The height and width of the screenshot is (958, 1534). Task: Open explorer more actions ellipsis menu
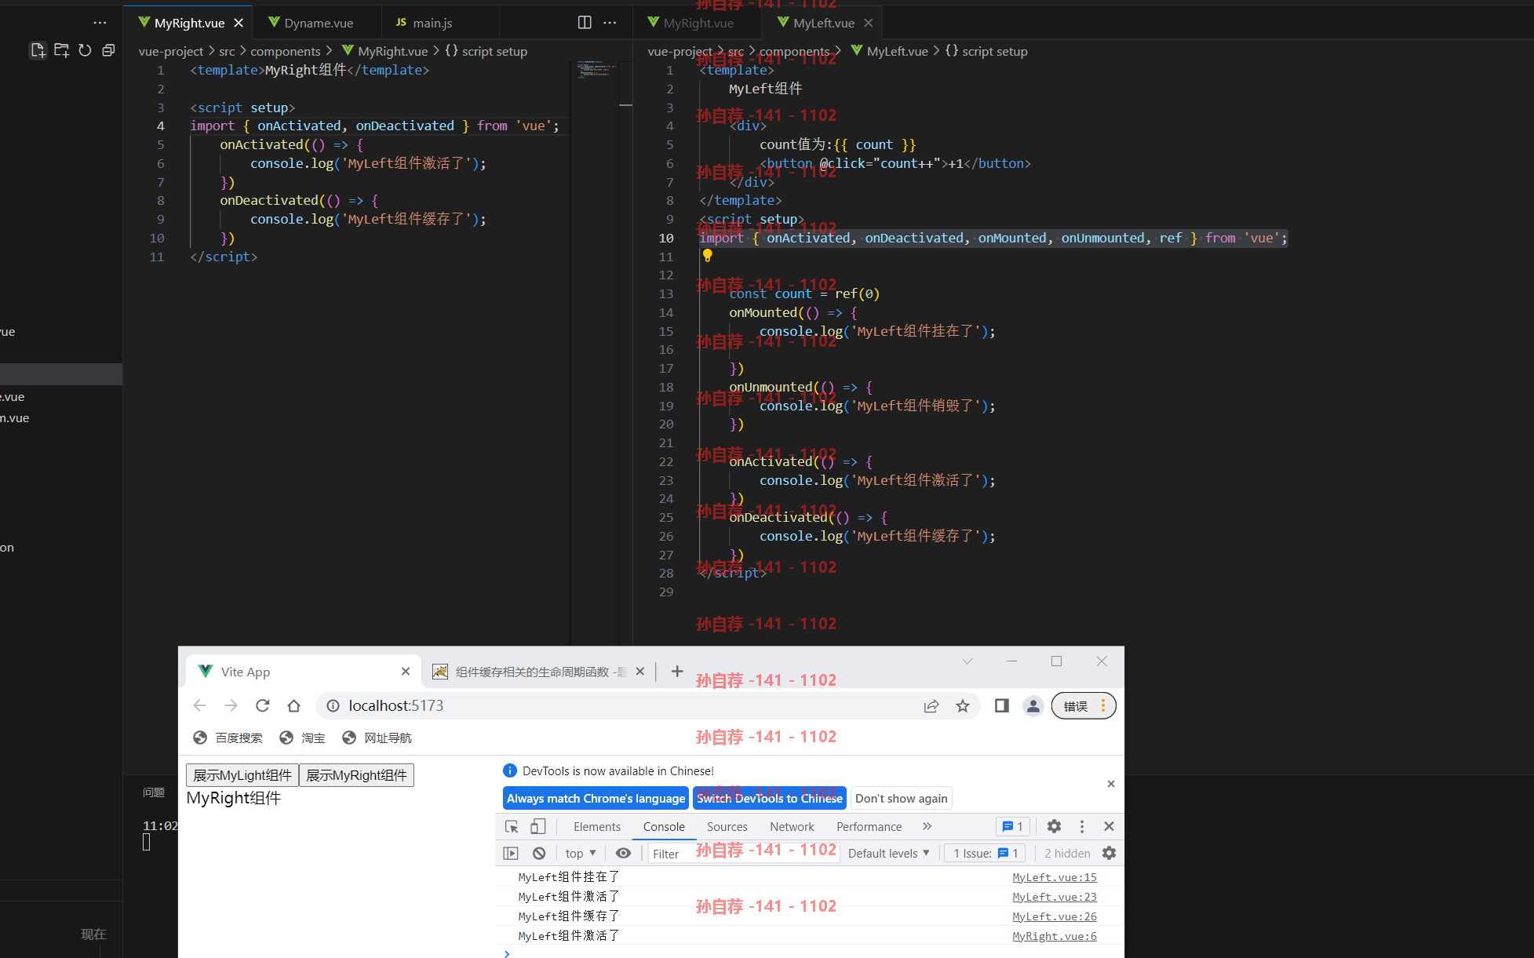[x=100, y=23]
